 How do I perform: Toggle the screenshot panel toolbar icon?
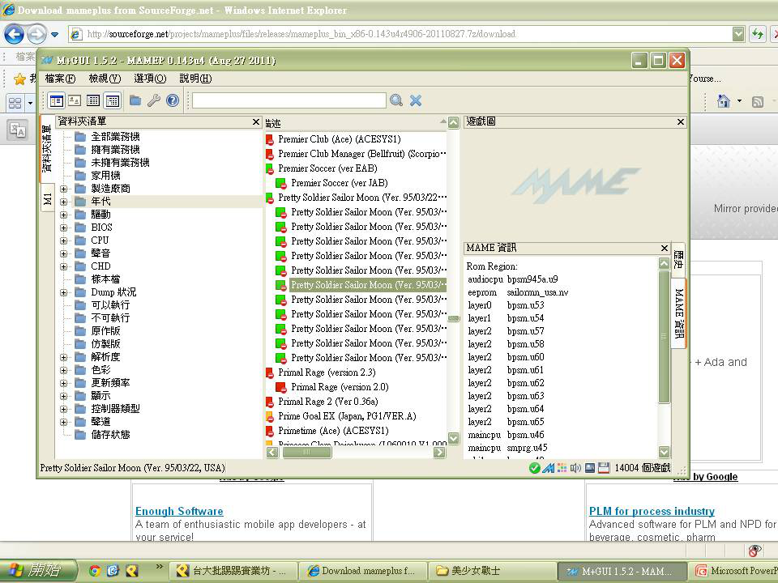point(75,100)
